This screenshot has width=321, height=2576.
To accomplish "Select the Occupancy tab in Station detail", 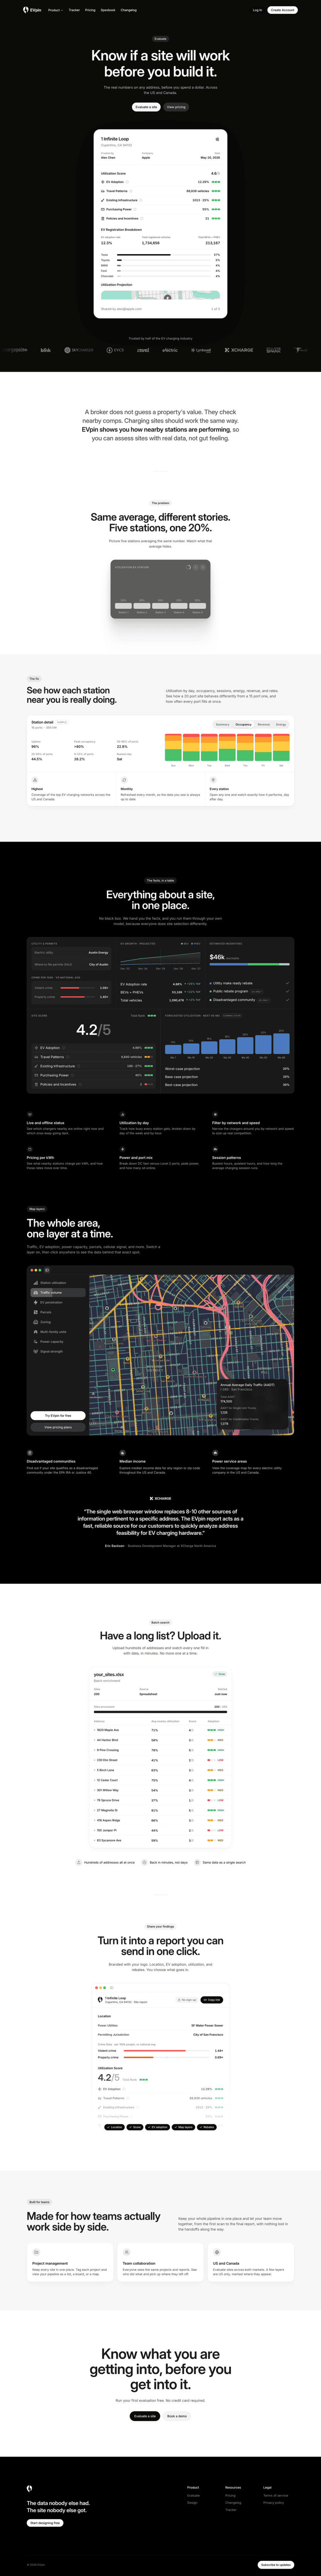I will [243, 724].
